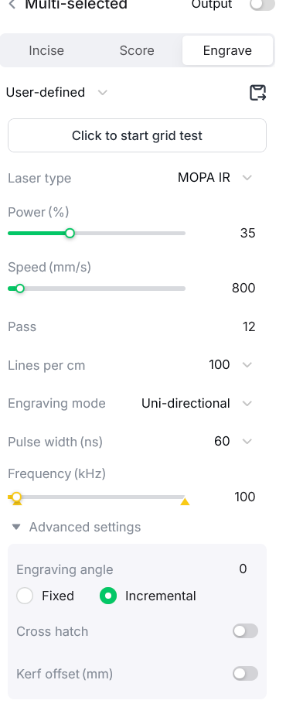Screen dimensions: 286x714
Task: Switch to the Incise tab
Action: [46, 50]
